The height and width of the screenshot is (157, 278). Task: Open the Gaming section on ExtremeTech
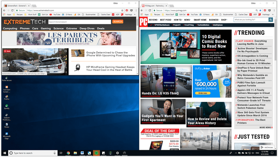(x=46, y=28)
